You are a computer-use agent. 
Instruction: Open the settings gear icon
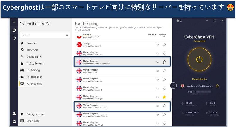point(14,121)
